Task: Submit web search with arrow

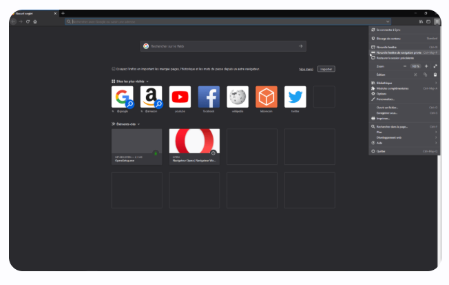Action: [x=301, y=46]
